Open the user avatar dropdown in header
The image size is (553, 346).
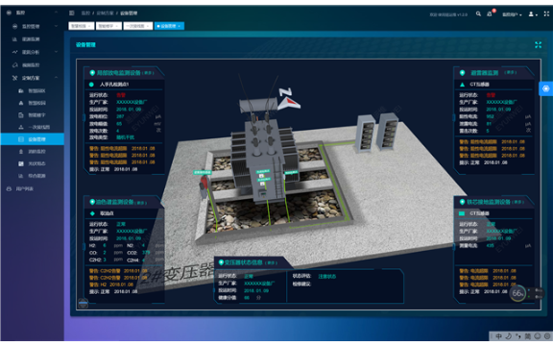pos(533,14)
